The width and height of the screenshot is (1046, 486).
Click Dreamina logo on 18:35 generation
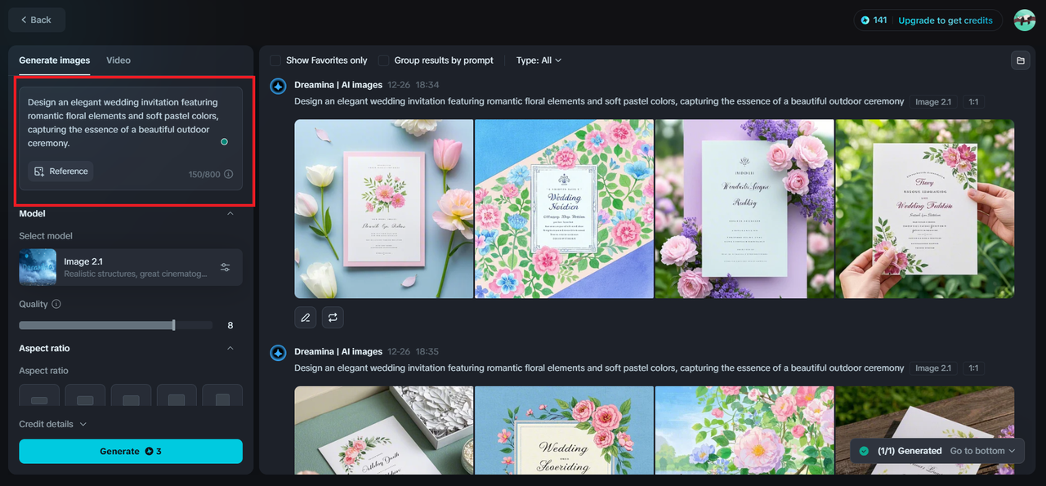point(278,352)
